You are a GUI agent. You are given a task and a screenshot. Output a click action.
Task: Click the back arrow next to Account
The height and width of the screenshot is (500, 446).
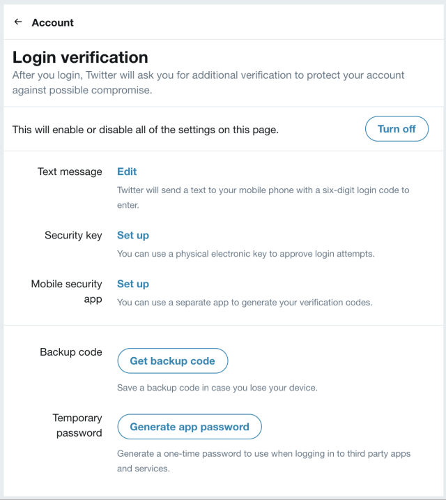click(18, 22)
